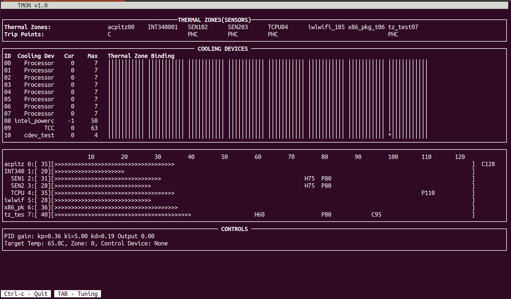Click the Cur column header
Viewport: 511px width, 299px height.
(x=69, y=56)
